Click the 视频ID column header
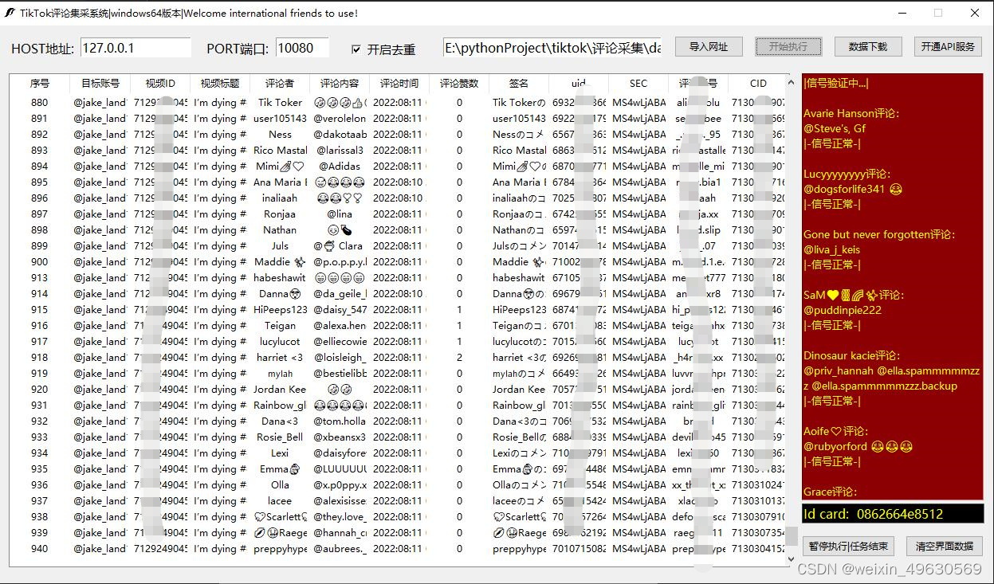This screenshot has height=584, width=994. [x=160, y=83]
